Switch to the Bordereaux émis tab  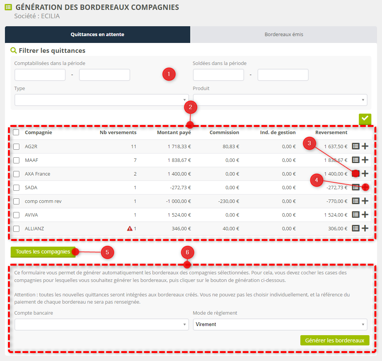pyautogui.click(x=284, y=35)
